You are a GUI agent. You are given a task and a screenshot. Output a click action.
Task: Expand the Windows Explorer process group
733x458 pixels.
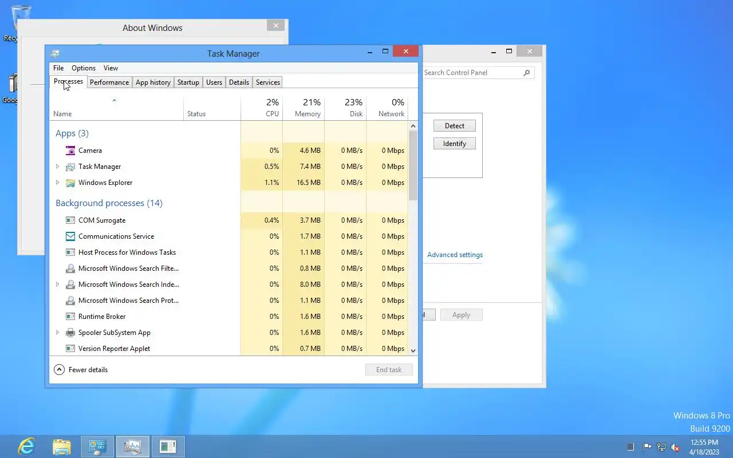coord(57,183)
